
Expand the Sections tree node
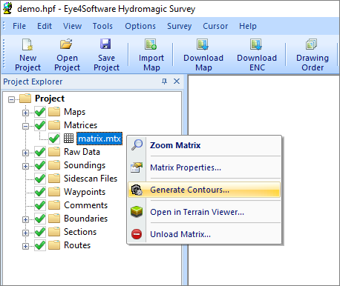25,233
